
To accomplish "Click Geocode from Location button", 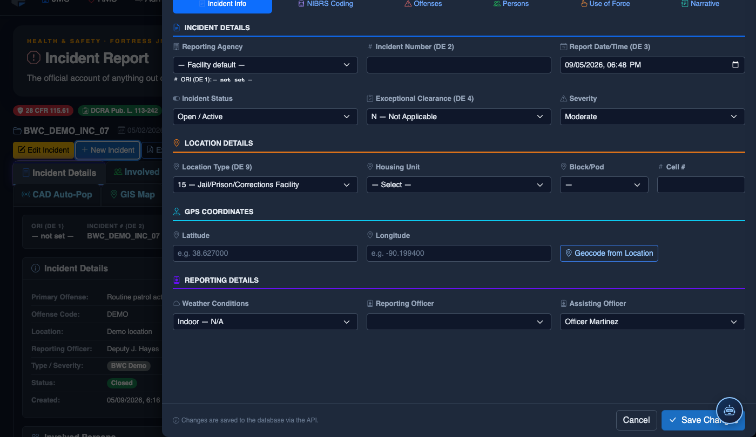I will 609,254.
